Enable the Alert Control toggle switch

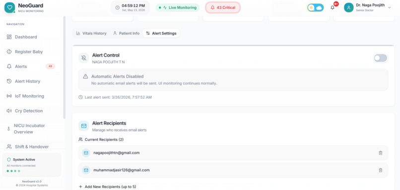click(x=380, y=58)
